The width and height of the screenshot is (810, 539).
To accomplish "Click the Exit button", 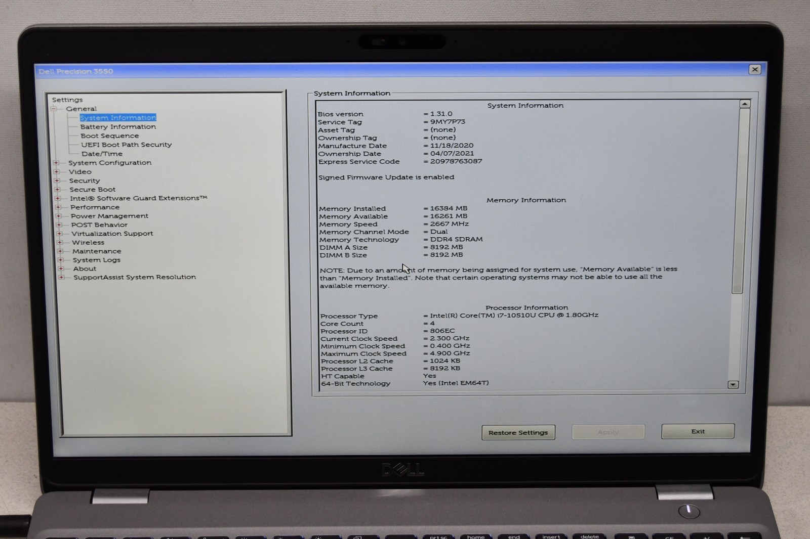I will click(x=698, y=431).
